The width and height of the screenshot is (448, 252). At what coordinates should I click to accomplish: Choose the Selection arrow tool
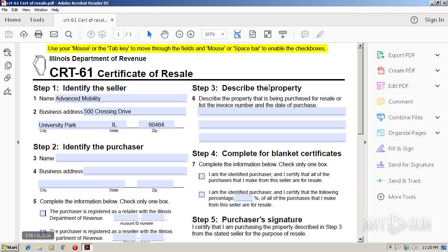pyautogui.click(x=149, y=34)
